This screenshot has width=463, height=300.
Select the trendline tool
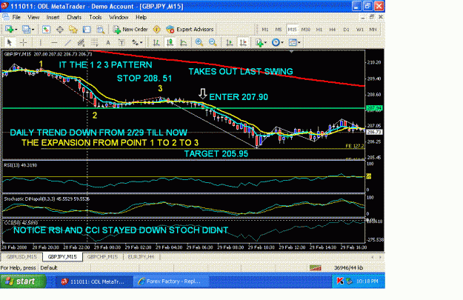[67, 42]
